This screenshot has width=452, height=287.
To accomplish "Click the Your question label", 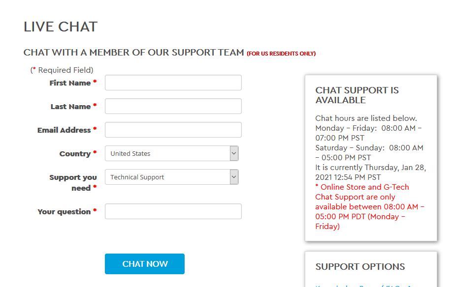I will [64, 212].
